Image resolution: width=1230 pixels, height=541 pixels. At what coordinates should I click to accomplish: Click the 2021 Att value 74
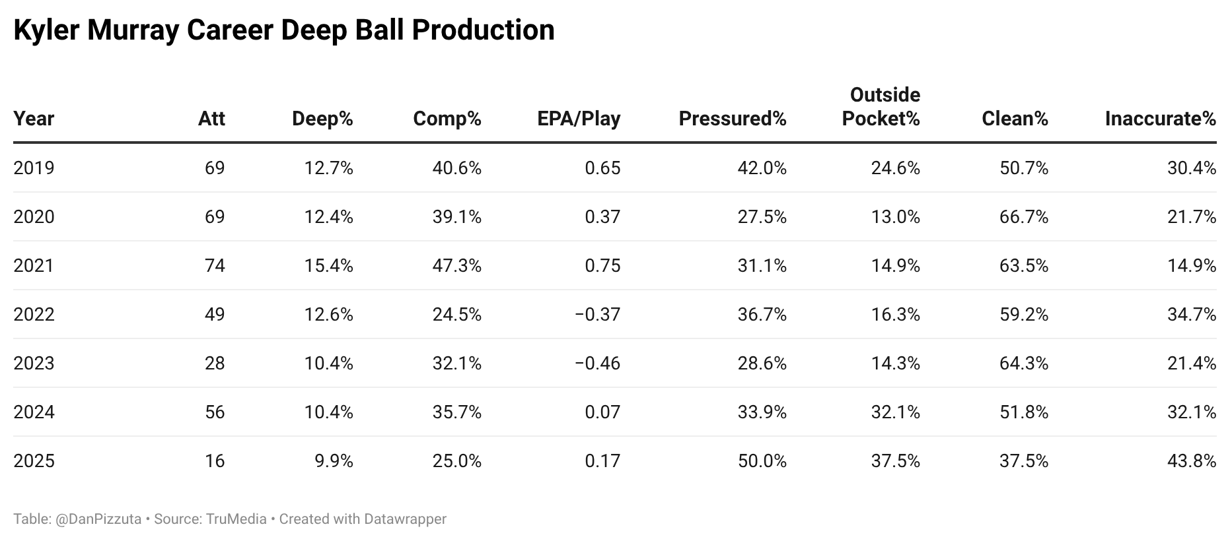click(215, 266)
